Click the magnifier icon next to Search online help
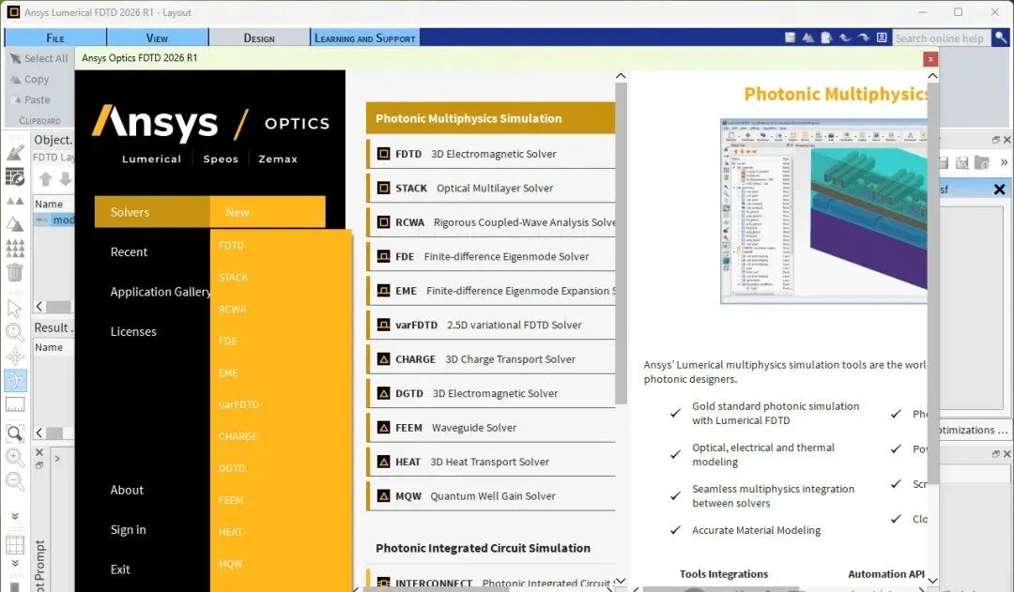The width and height of the screenshot is (1014, 592). pos(1001,38)
